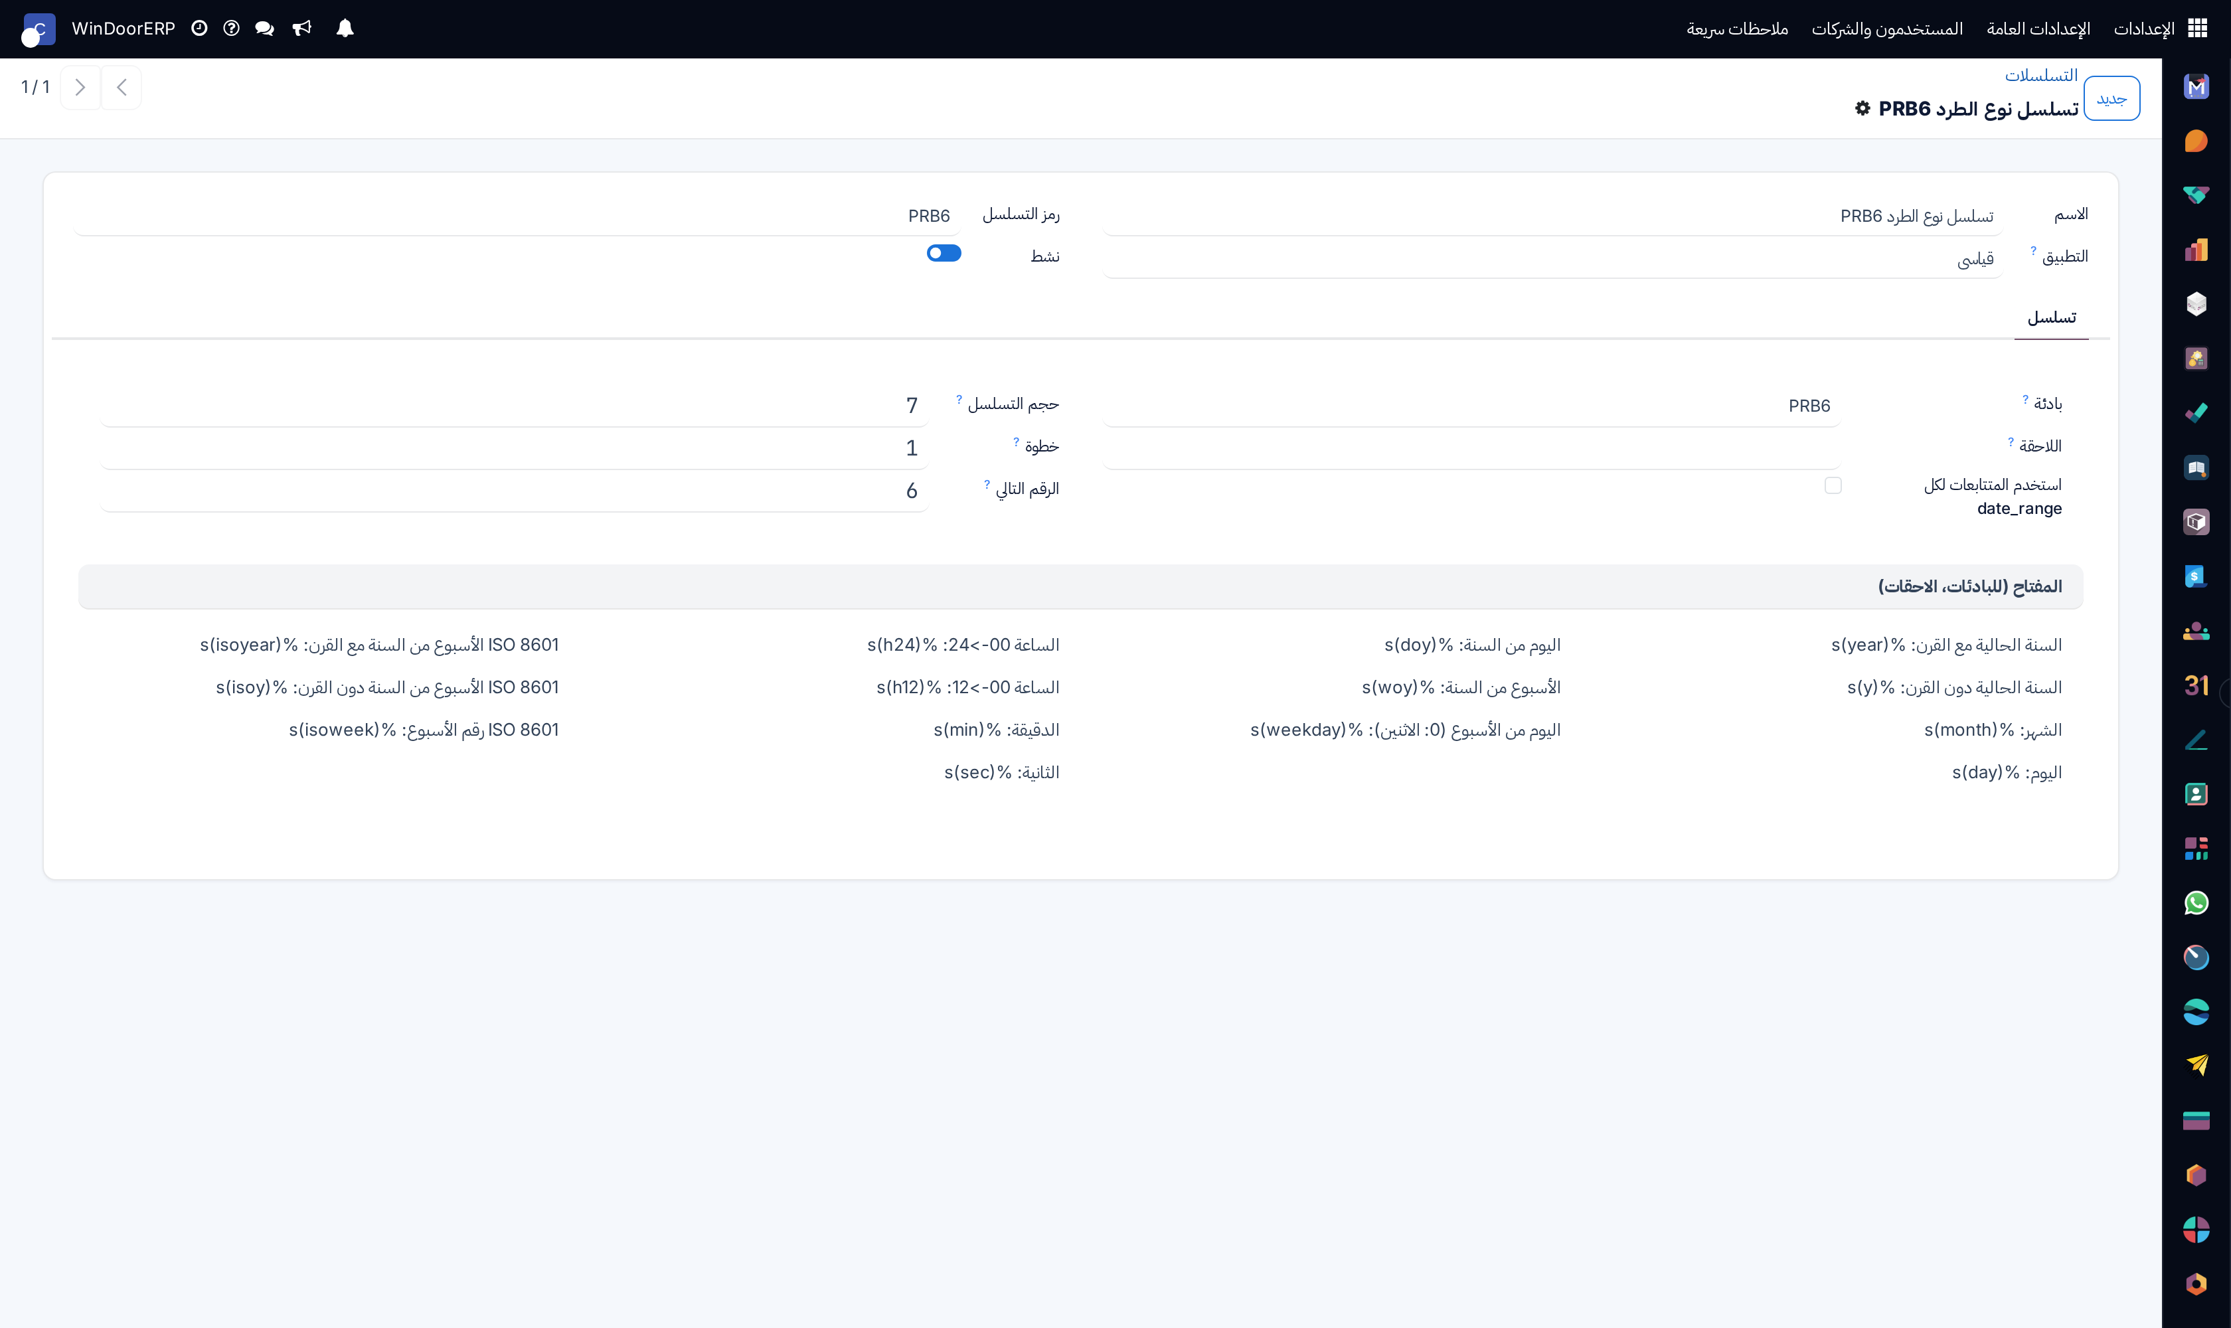The height and width of the screenshot is (1328, 2231).
Task: Open the paper plane Email Marketing app
Action: coord(2196,1066)
